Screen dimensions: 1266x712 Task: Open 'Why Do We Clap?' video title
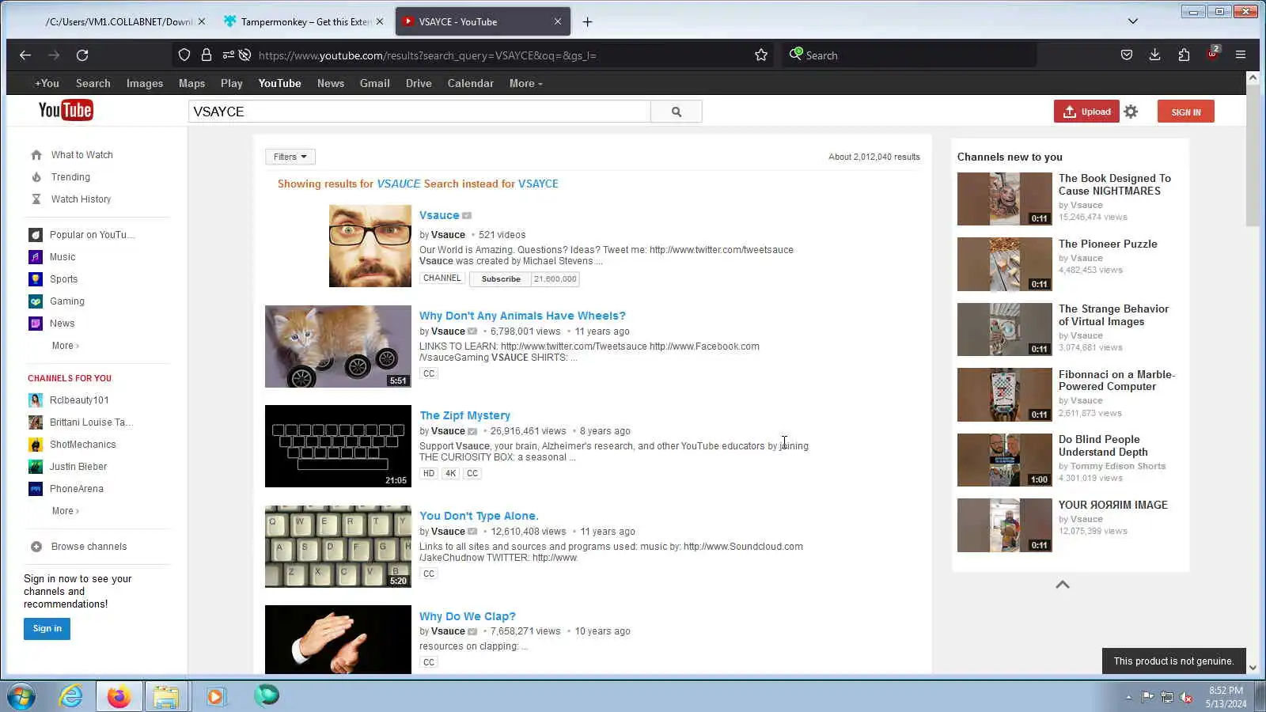tap(468, 616)
